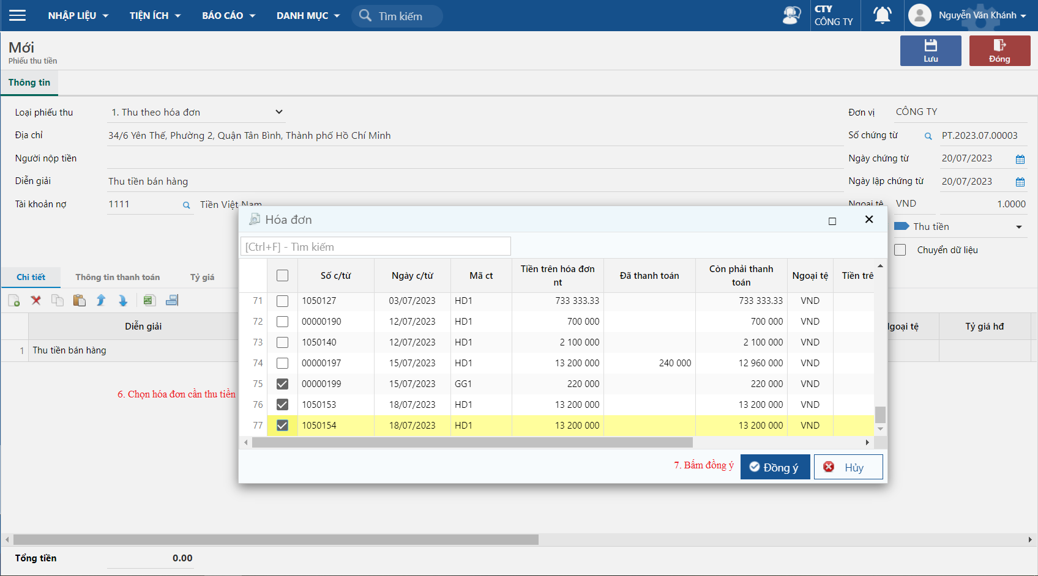Click the paste clipboard icon in toolbar
The width and height of the screenshot is (1038, 576).
(x=79, y=300)
